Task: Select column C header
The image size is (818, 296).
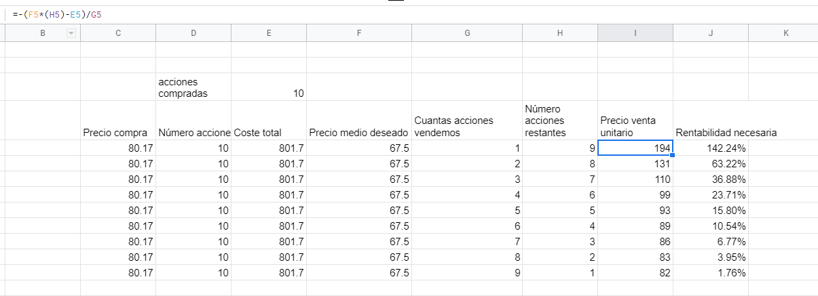Action: click(x=118, y=33)
